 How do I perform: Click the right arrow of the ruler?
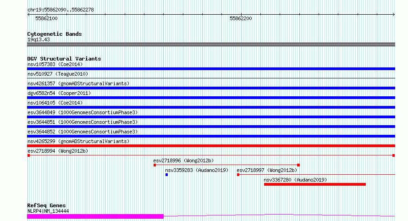394,15
